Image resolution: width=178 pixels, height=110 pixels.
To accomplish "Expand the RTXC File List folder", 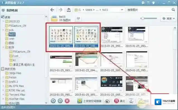I will tap(3, 90).
